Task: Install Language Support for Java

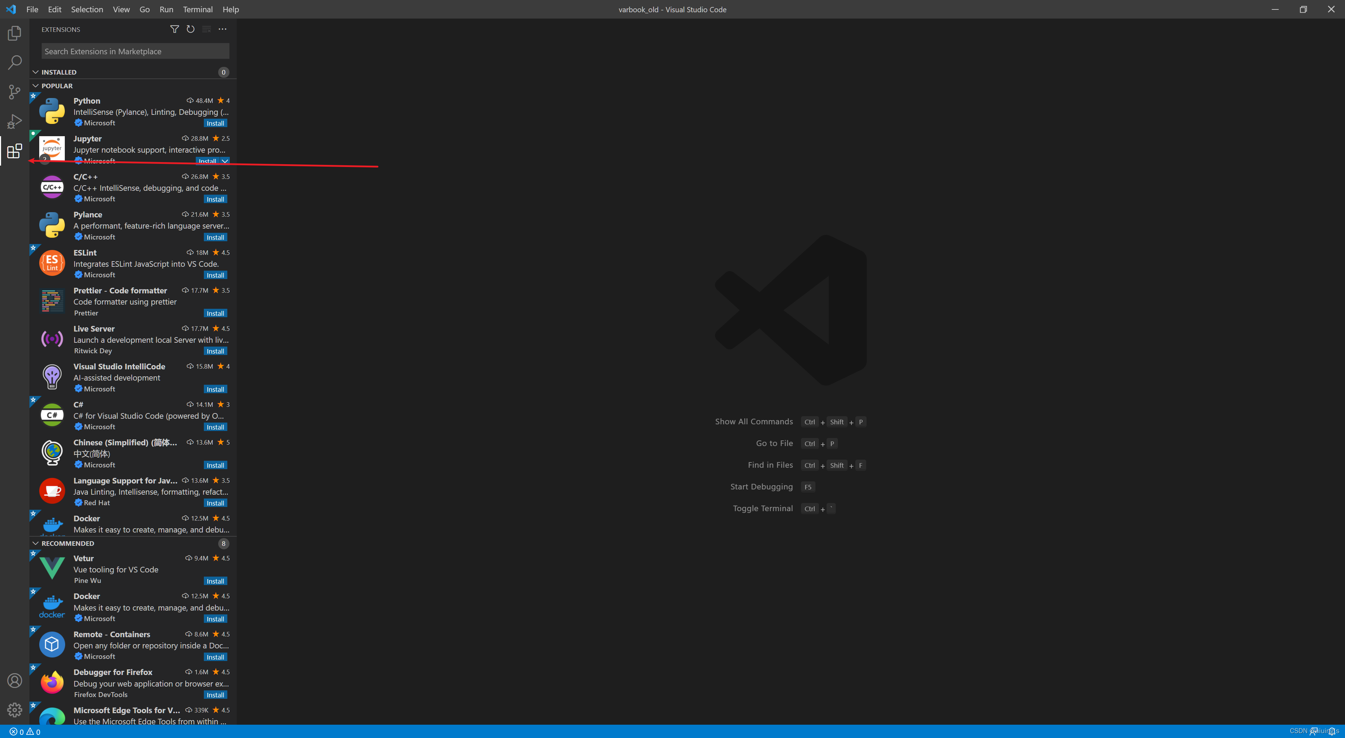Action: tap(215, 503)
